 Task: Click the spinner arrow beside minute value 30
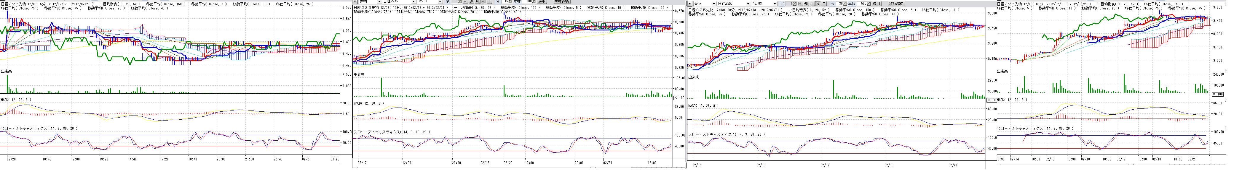[845, 4]
